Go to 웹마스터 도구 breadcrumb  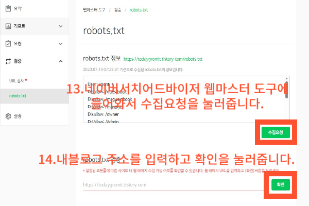click(94, 10)
